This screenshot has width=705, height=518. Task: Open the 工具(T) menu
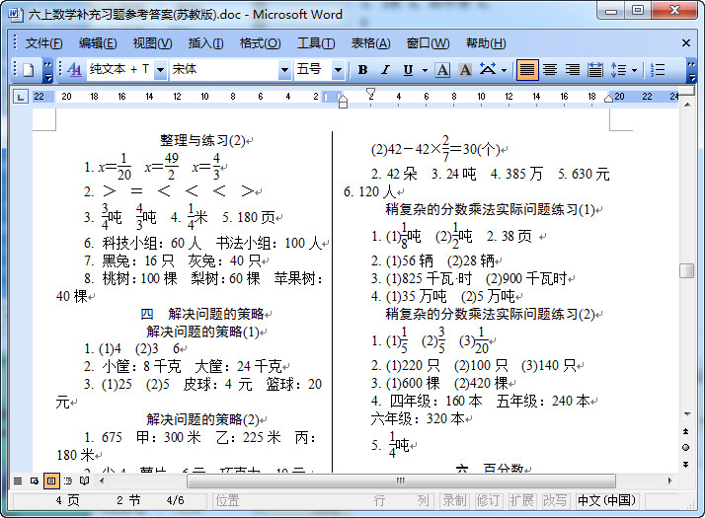(316, 43)
